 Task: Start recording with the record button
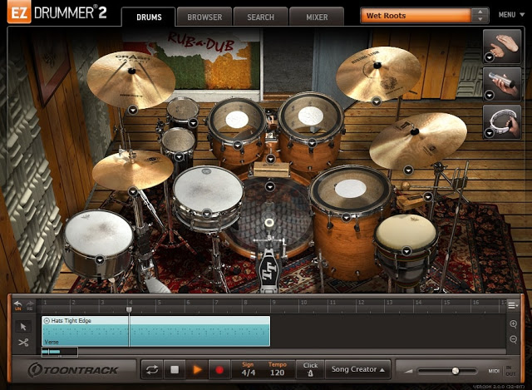[x=219, y=370]
